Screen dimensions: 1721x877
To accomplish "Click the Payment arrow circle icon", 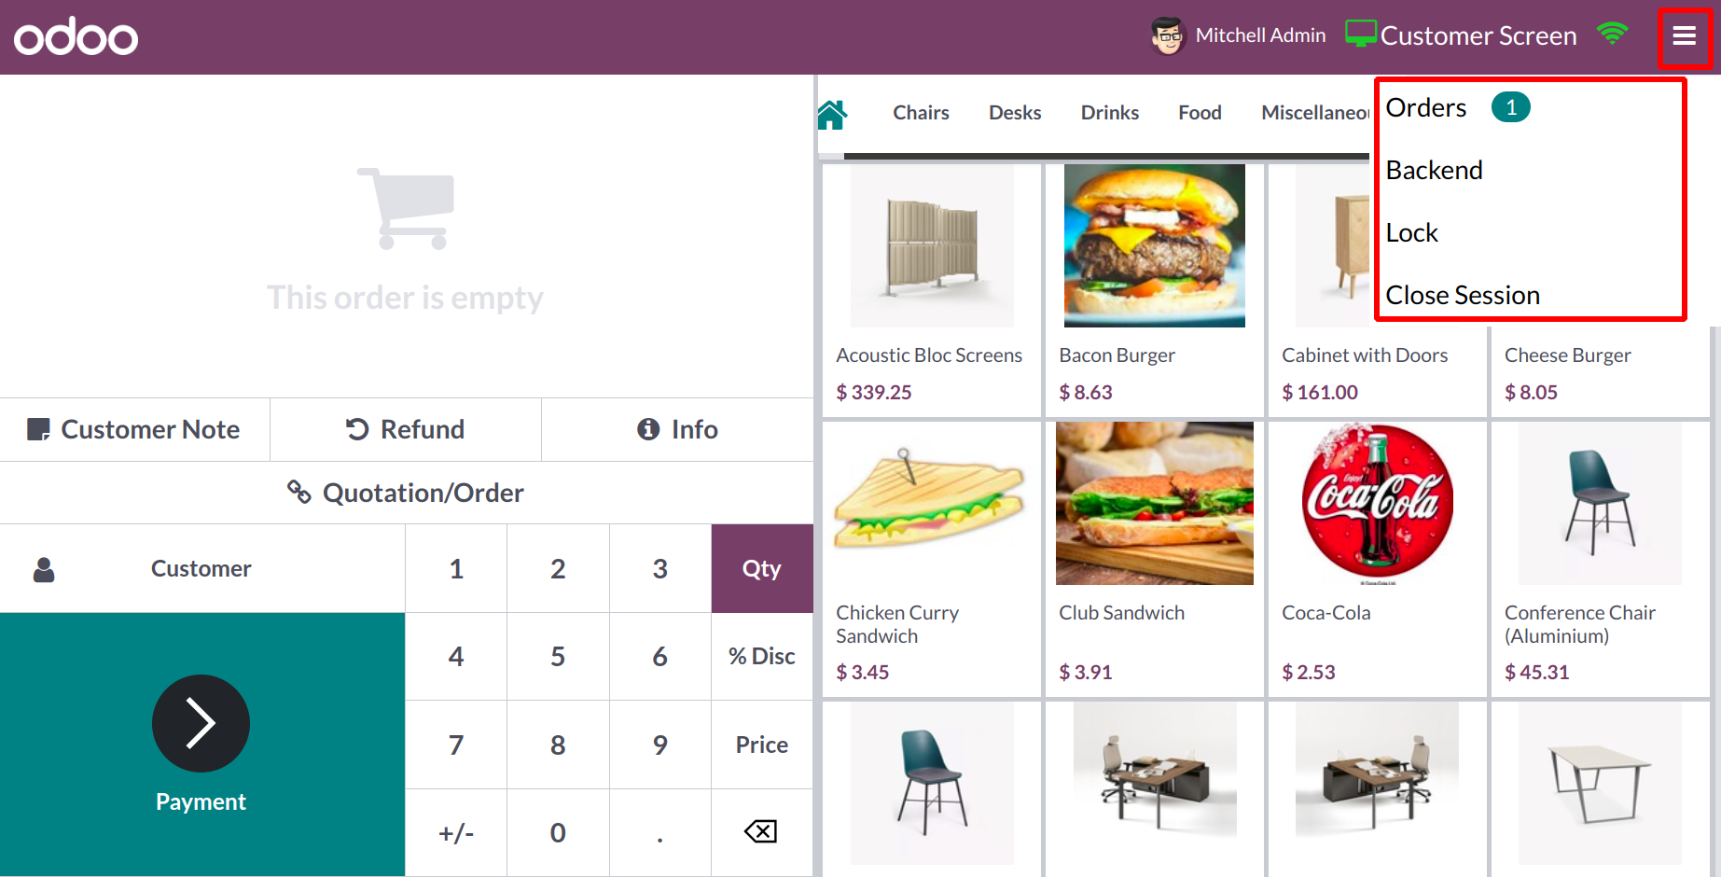I will [201, 723].
